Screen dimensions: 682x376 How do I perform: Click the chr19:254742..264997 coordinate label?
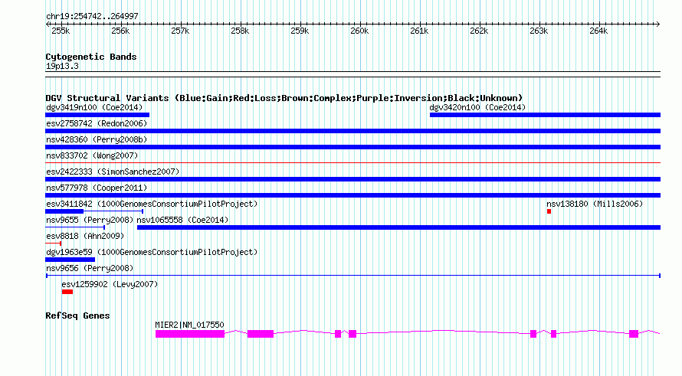point(92,17)
